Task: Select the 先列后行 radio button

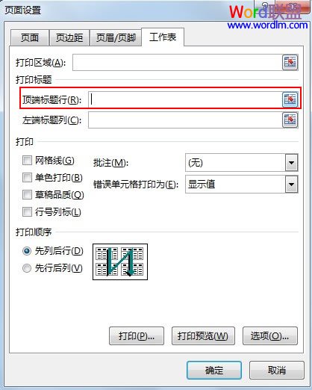Action: 27,251
